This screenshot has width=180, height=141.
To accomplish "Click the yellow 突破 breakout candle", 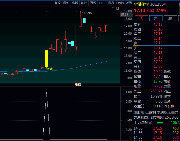I will (46, 59).
